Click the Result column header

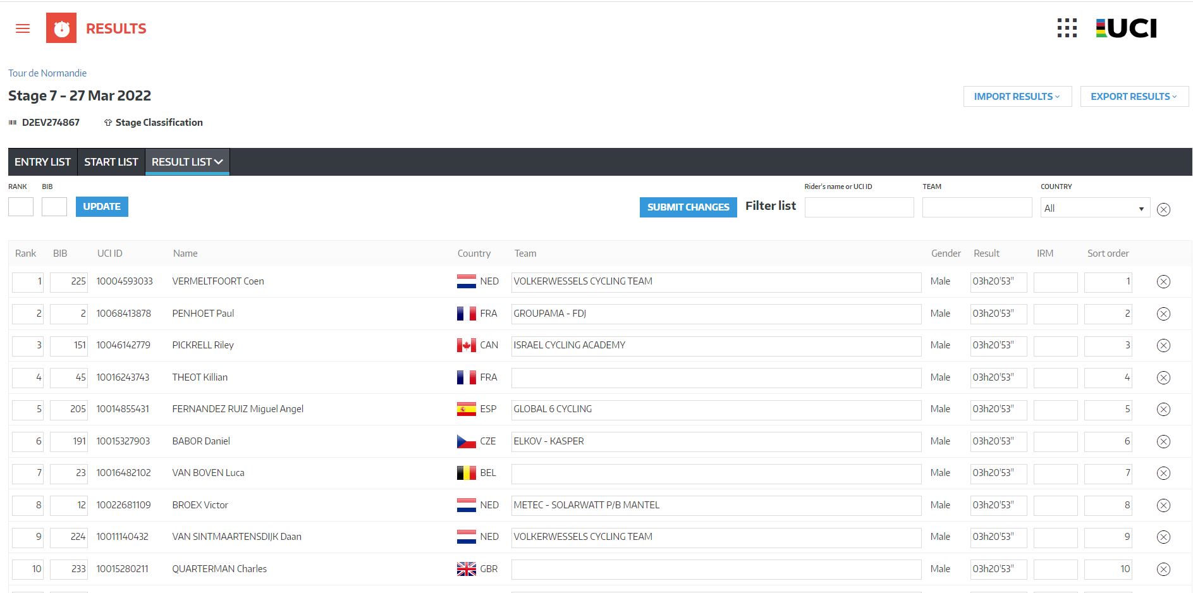[x=986, y=254]
